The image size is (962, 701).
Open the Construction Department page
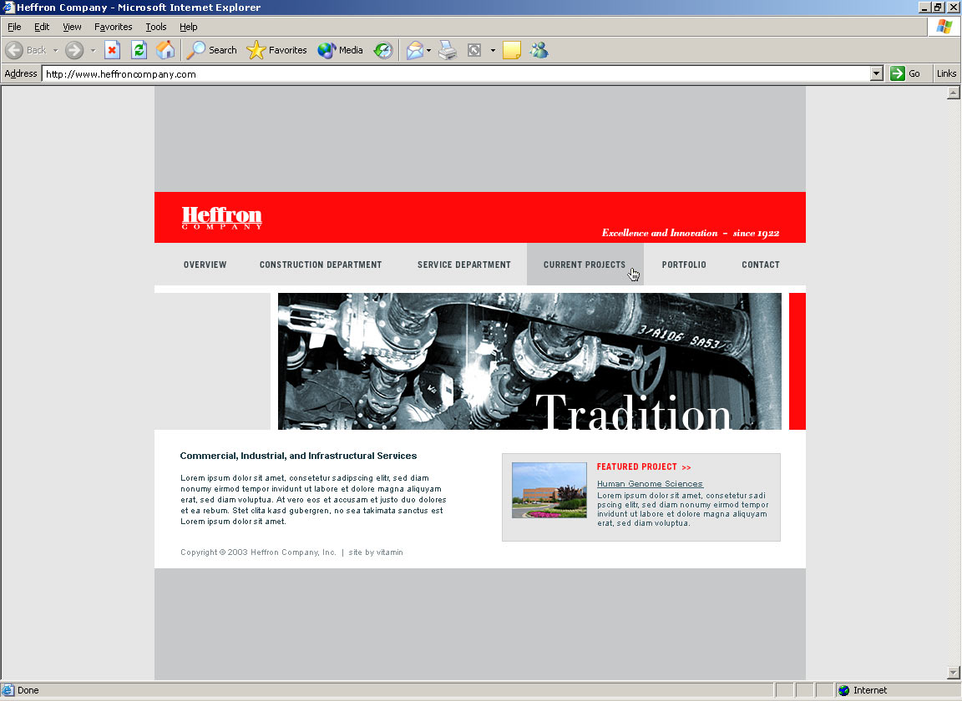click(x=320, y=265)
